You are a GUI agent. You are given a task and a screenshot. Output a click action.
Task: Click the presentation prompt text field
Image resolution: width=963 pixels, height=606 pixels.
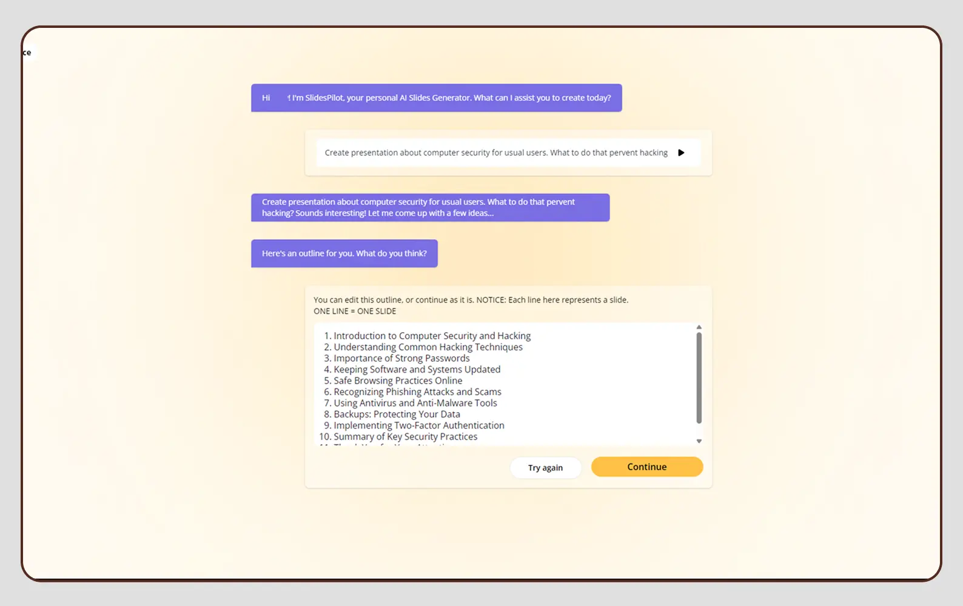point(495,153)
